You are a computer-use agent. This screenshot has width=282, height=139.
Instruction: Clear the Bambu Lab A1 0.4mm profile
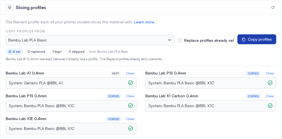pyautogui.click(x=130, y=73)
